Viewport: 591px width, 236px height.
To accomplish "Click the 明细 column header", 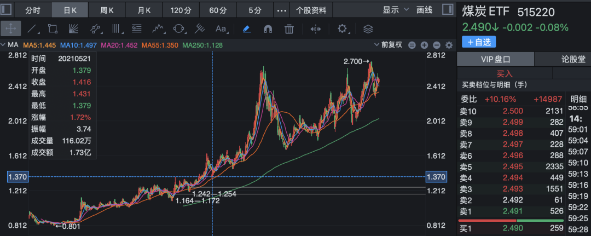I will [578, 100].
